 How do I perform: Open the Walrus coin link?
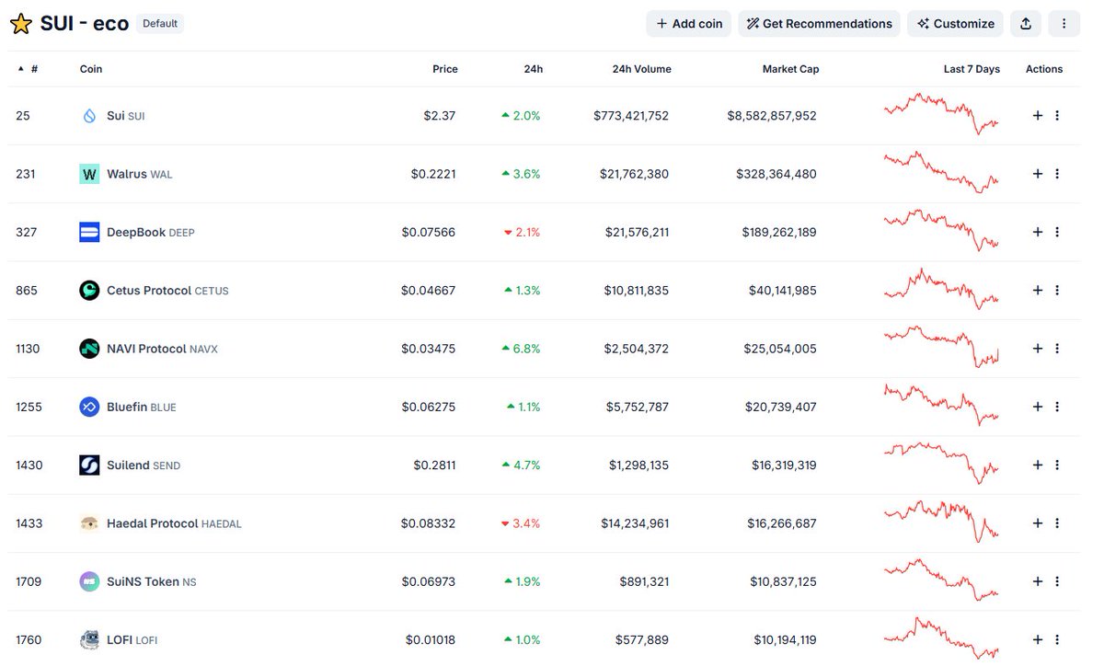[x=139, y=174]
